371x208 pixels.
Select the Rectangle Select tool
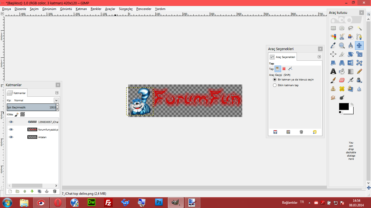pos(333,28)
